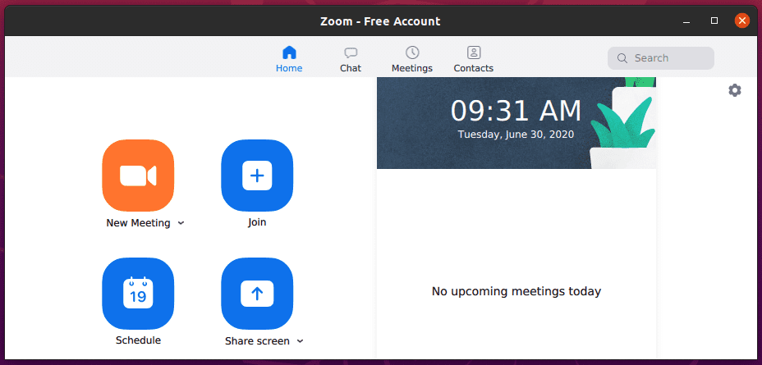Maximize the Zoom window

pos(714,21)
